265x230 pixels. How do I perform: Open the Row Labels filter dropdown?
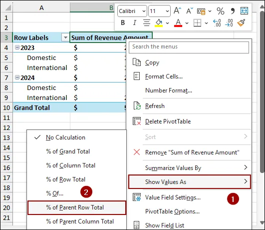(x=65, y=37)
